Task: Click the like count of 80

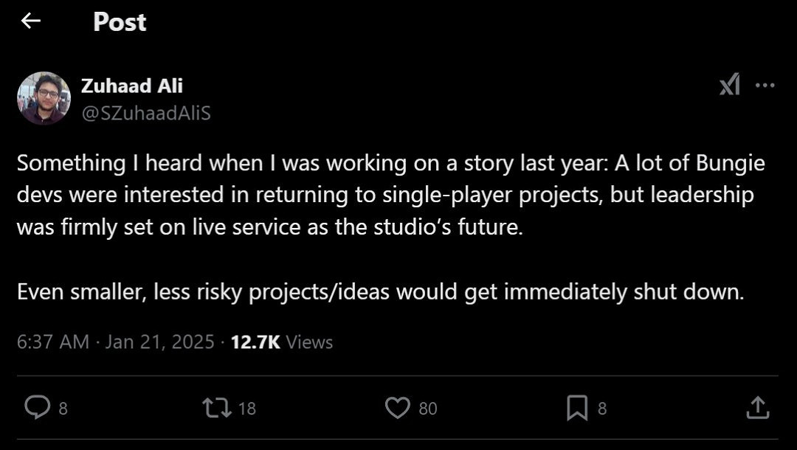Action: tap(428, 408)
